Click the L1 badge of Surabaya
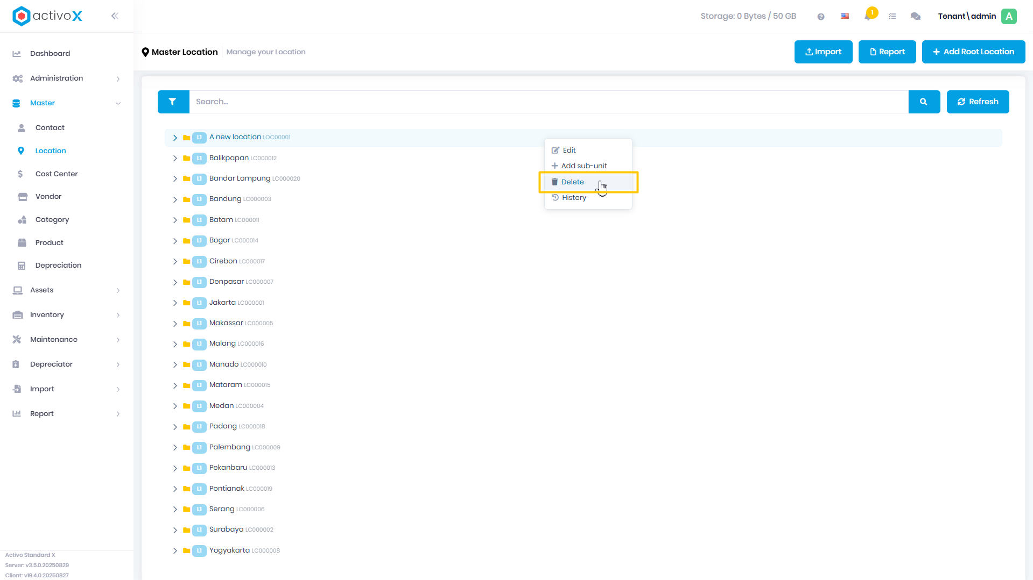 tap(199, 530)
